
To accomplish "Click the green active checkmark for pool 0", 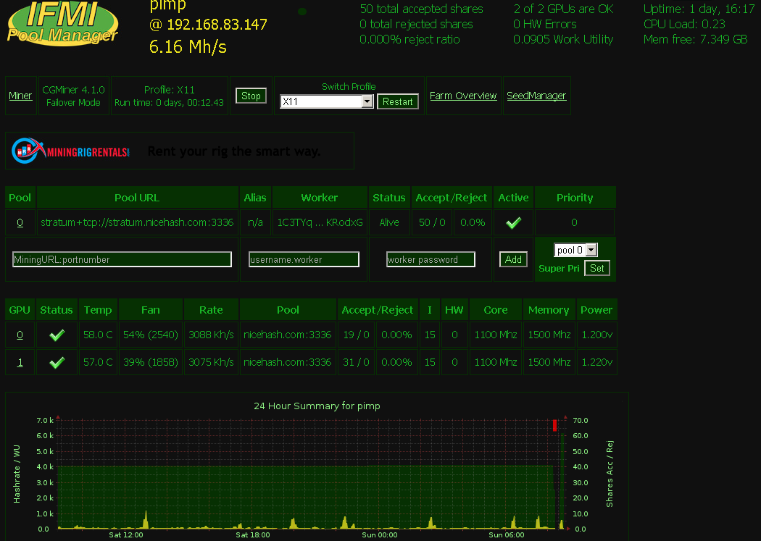I will click(x=513, y=222).
